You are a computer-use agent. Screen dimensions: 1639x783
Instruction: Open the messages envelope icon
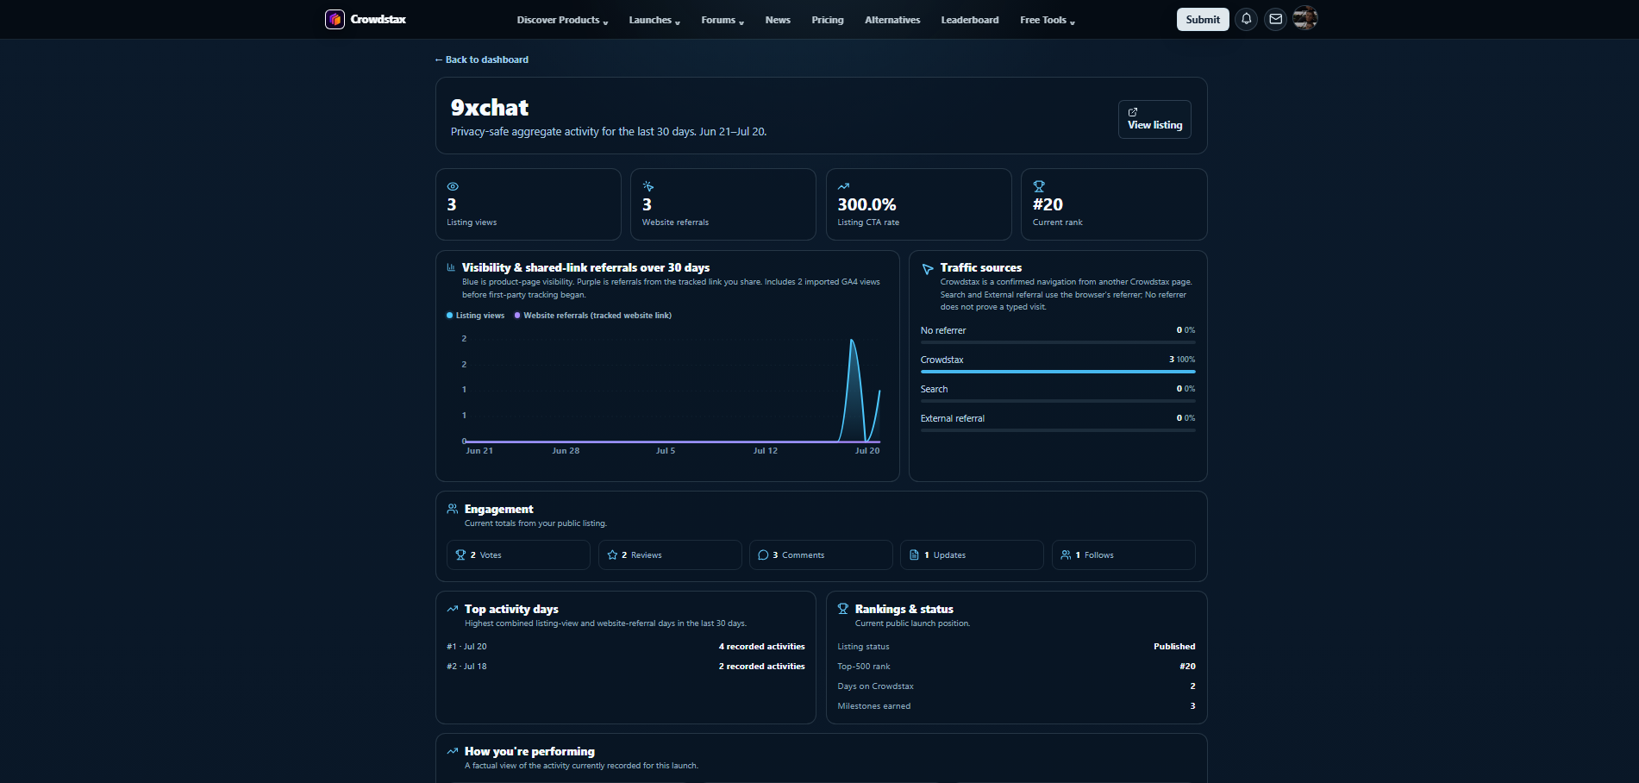[1275, 19]
